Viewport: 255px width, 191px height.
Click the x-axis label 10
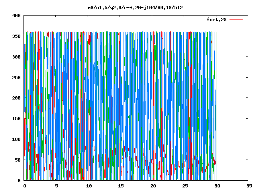pyautogui.click(x=89, y=186)
